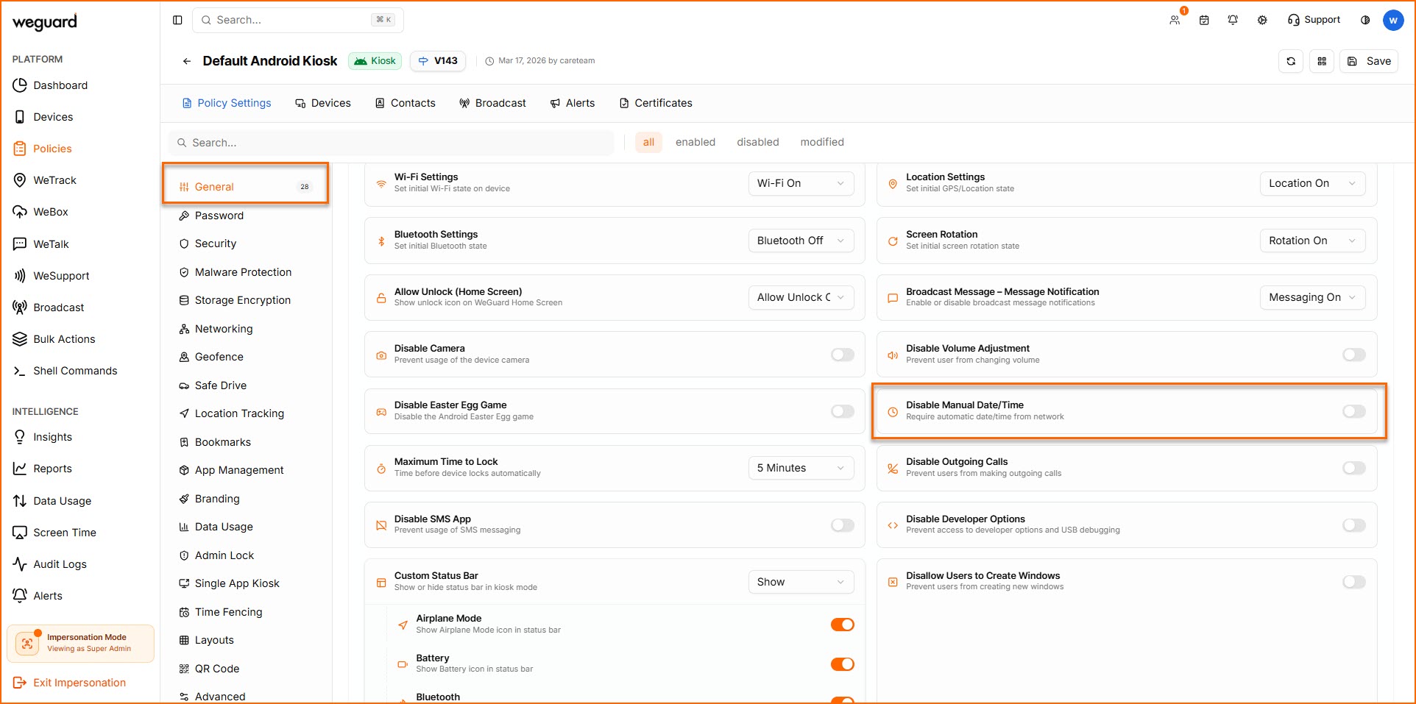Switch to the Certificates tab
1416x704 pixels.
tap(656, 103)
